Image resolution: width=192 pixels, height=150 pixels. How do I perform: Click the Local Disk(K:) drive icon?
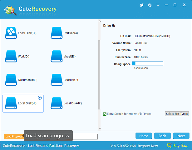tap(57, 103)
